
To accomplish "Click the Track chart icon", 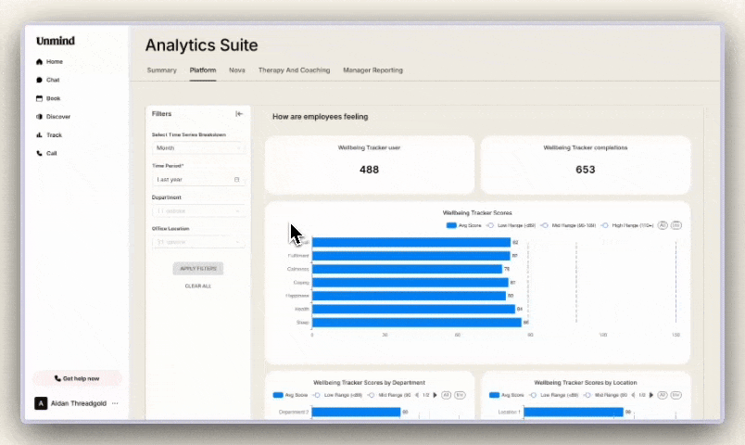I will click(x=39, y=135).
